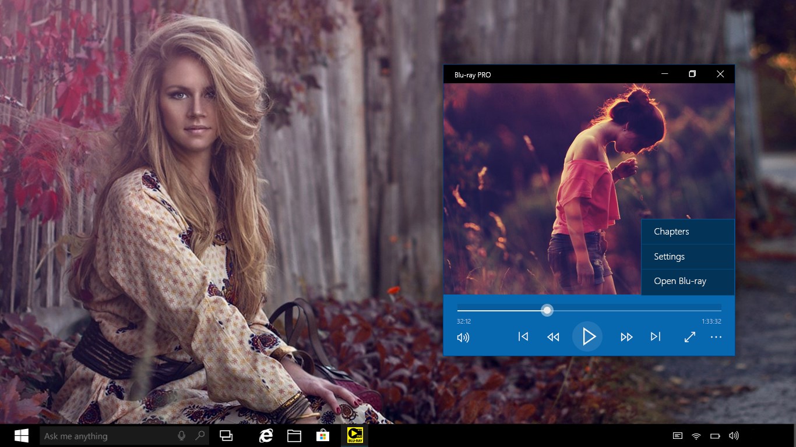Enter fullscreen mode in the player

pos(689,336)
